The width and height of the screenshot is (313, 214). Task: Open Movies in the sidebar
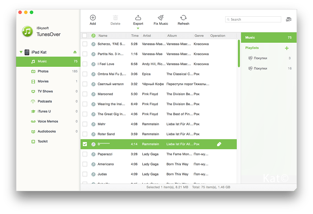point(48,81)
